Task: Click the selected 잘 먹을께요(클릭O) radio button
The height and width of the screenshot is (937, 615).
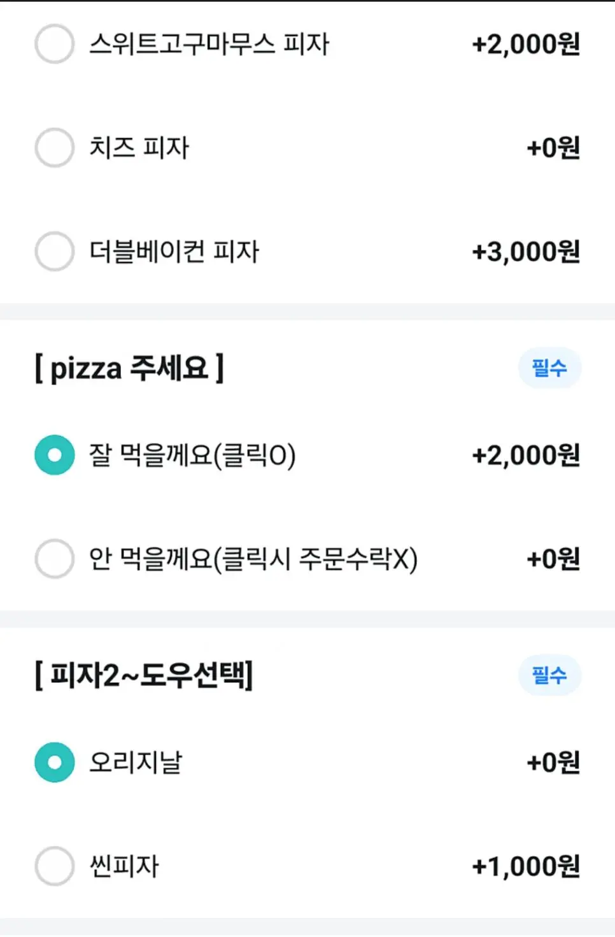Action: [x=55, y=455]
